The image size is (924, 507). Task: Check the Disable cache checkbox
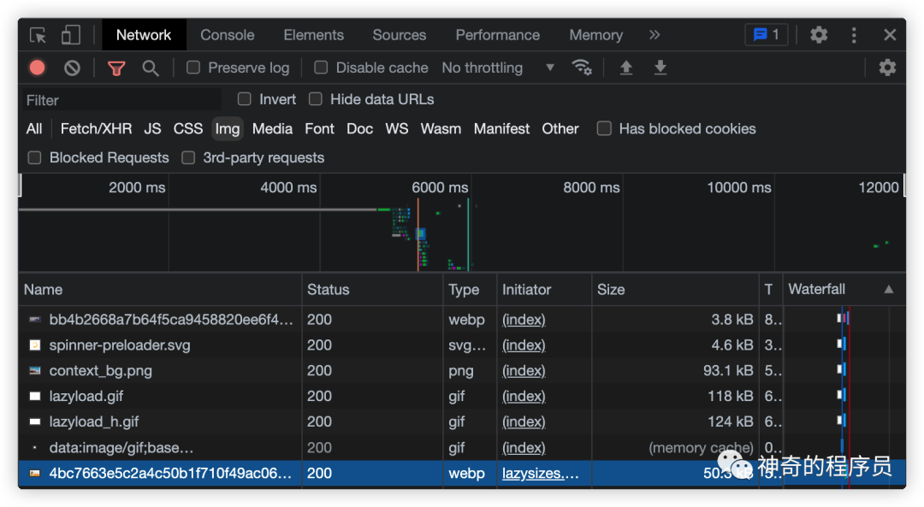[321, 68]
